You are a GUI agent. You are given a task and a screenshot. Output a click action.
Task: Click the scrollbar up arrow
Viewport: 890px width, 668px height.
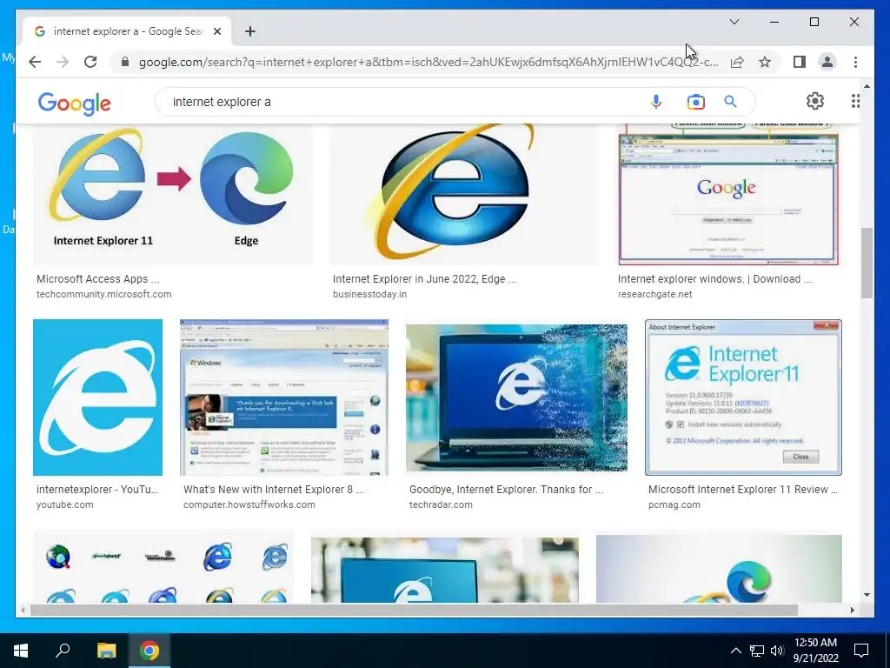(867, 86)
